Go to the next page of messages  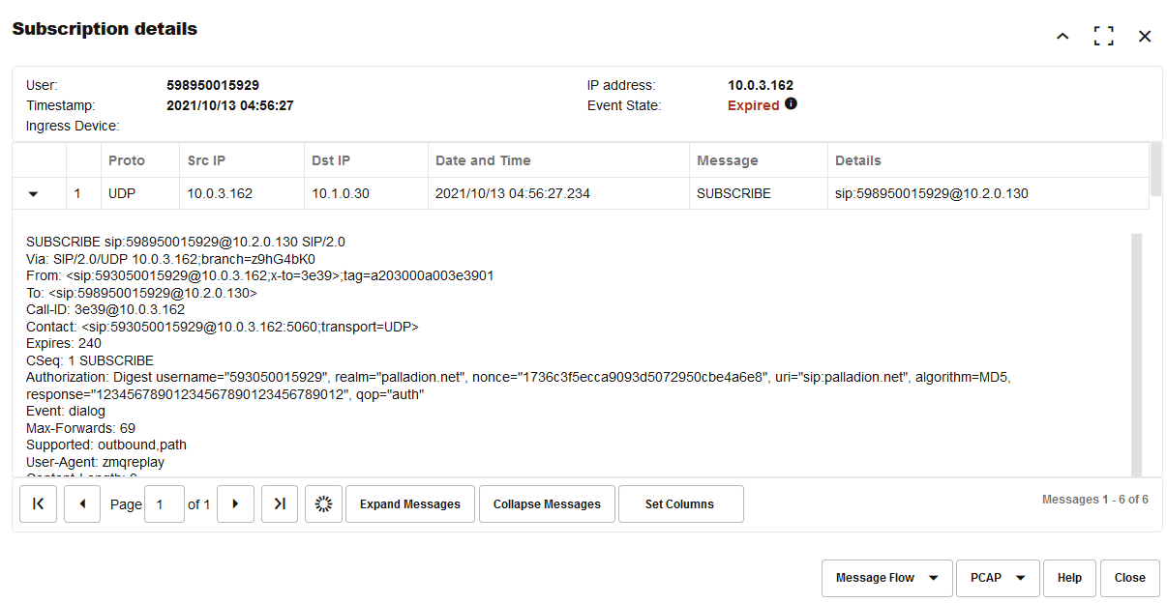coord(235,503)
